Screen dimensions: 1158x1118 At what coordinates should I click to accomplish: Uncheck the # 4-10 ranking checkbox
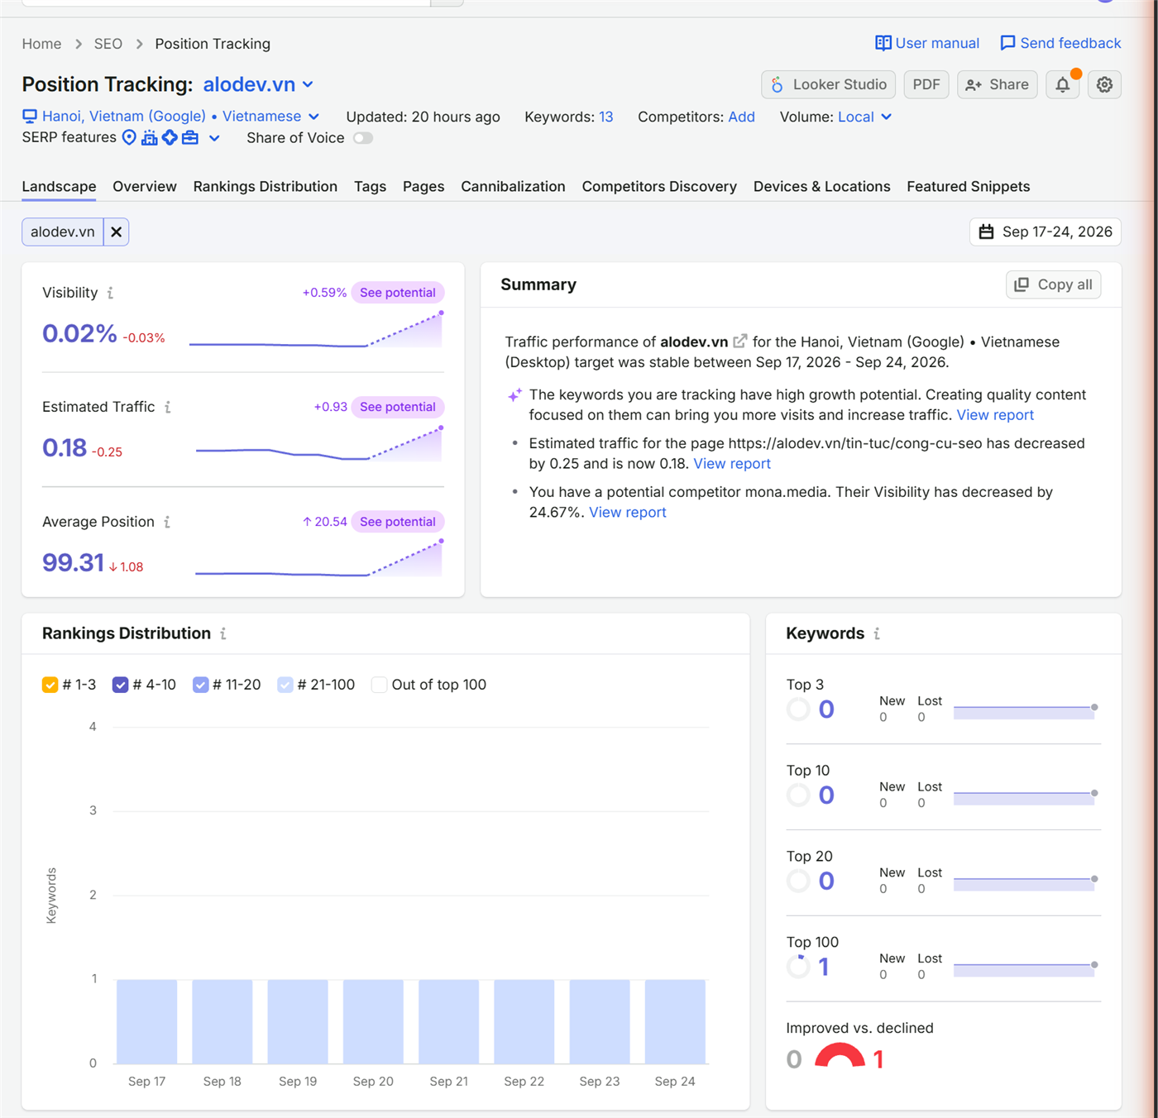click(x=120, y=685)
